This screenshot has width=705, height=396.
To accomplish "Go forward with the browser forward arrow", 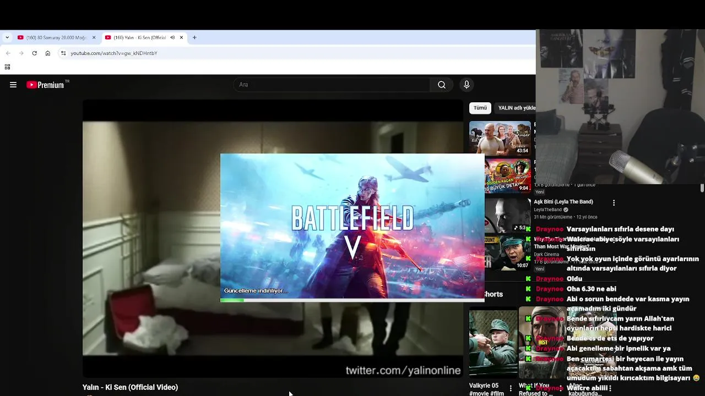I will click(x=21, y=53).
